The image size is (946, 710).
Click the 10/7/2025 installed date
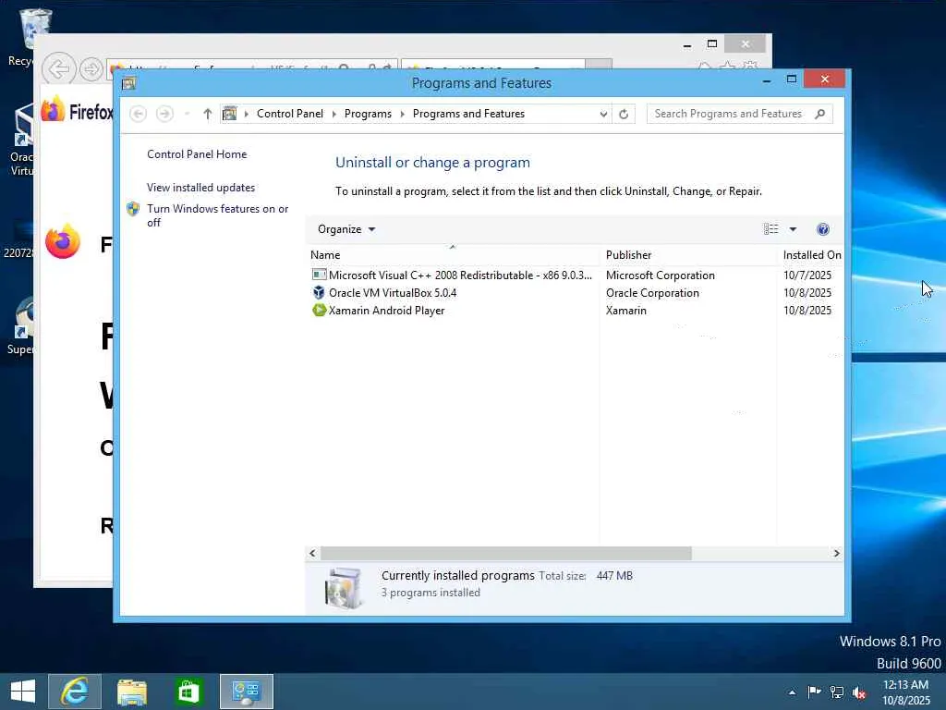[807, 275]
